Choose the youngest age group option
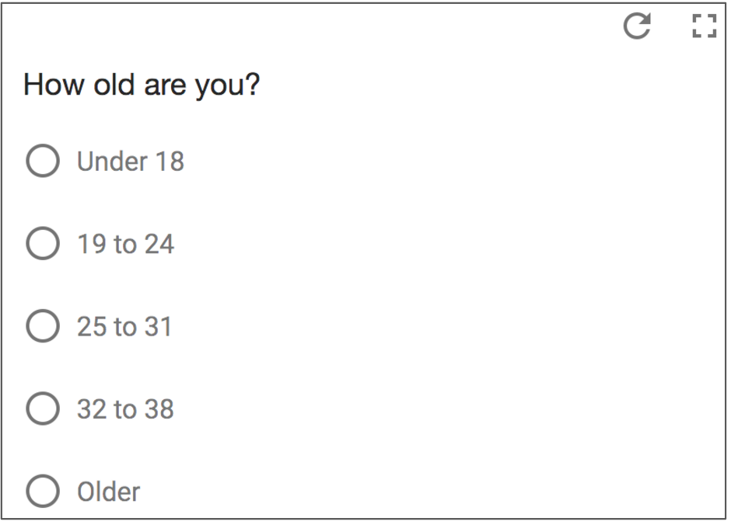 43,162
